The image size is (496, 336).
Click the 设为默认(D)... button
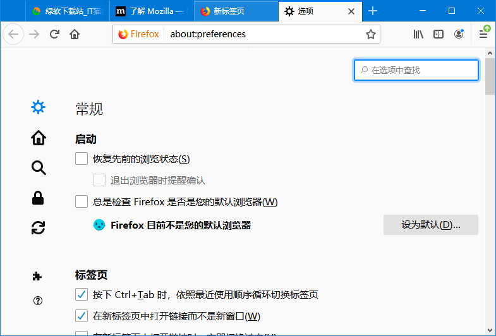pyautogui.click(x=431, y=225)
